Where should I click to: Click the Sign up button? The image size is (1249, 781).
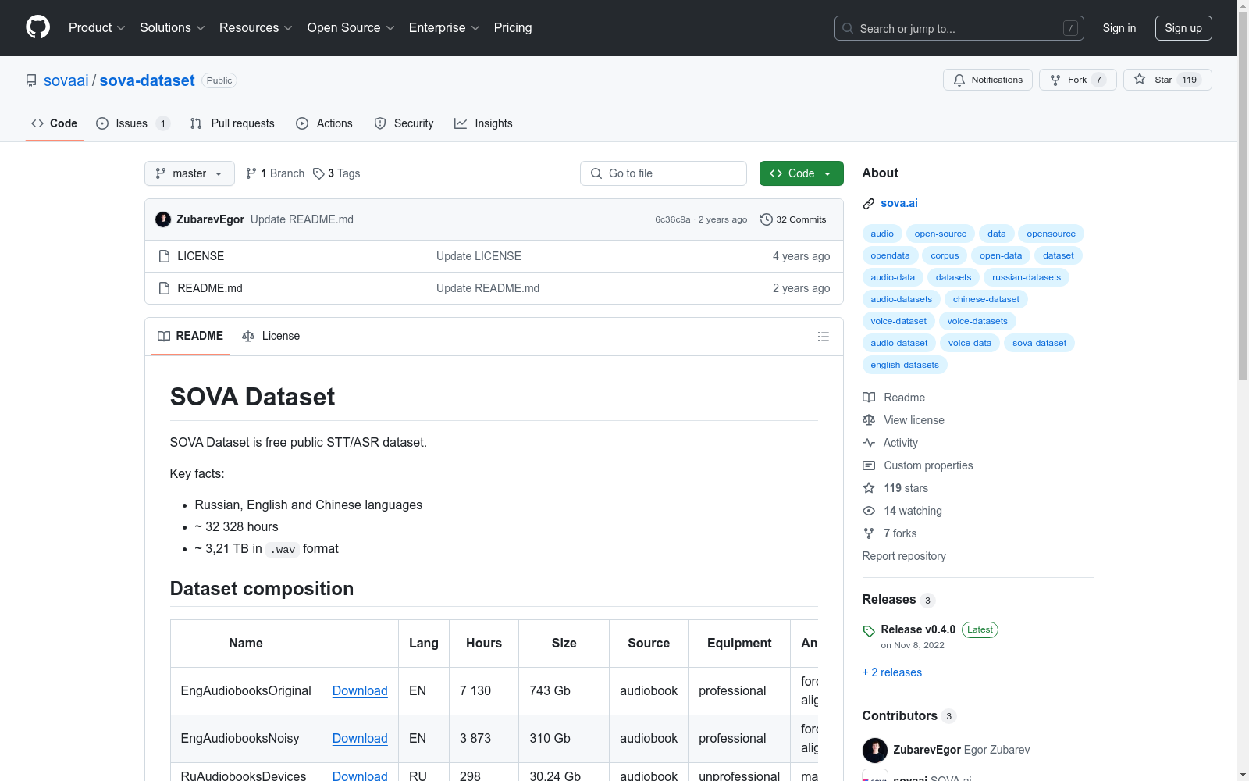tap(1183, 28)
